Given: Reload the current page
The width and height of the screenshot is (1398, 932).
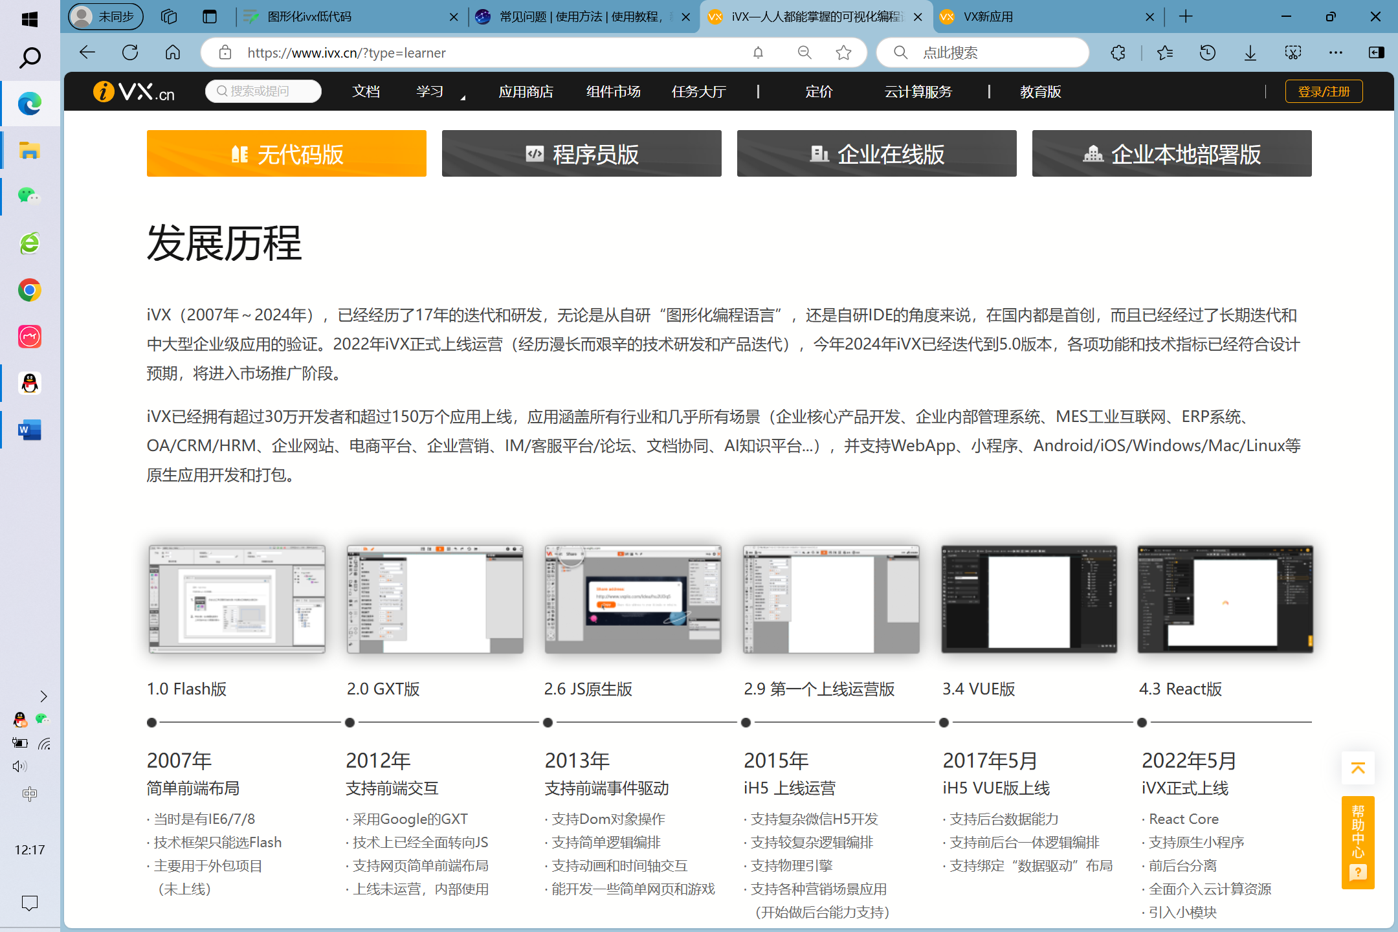Looking at the screenshot, I should [x=130, y=52].
